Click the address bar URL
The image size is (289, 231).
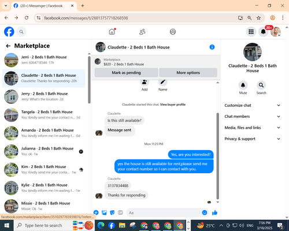(86, 18)
